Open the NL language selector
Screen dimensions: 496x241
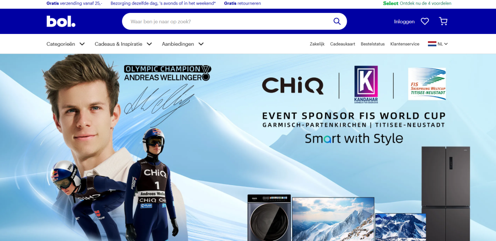(438, 44)
